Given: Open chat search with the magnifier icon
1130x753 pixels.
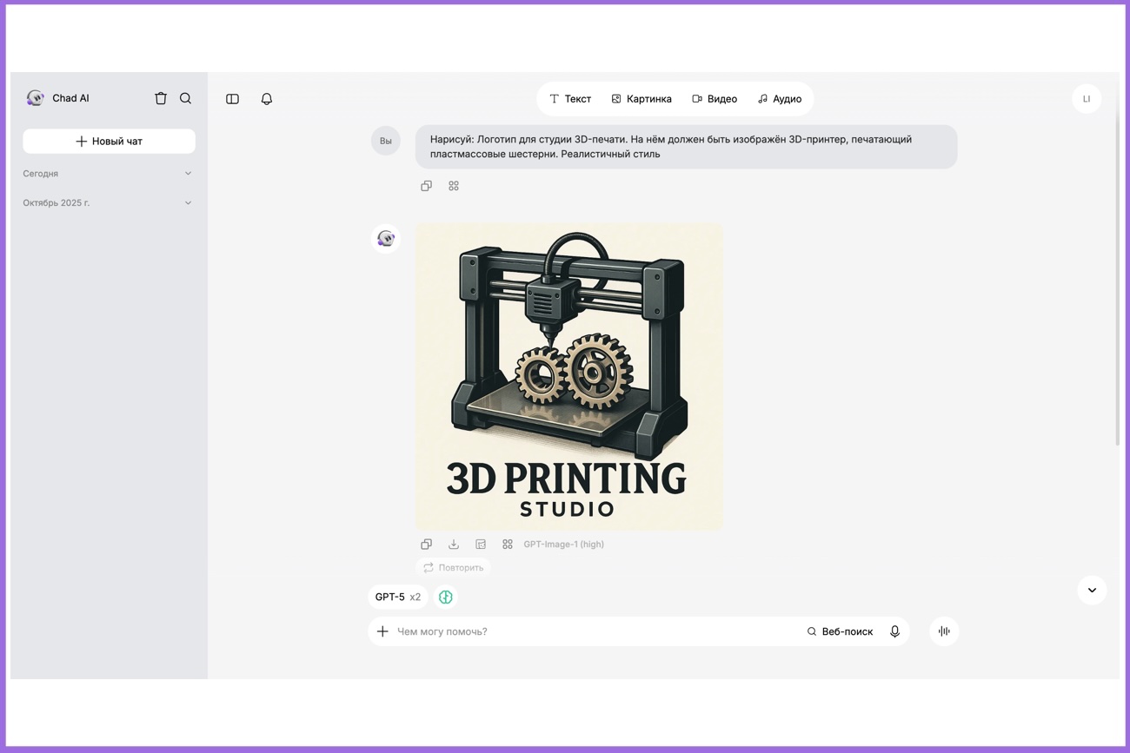Looking at the screenshot, I should [185, 99].
